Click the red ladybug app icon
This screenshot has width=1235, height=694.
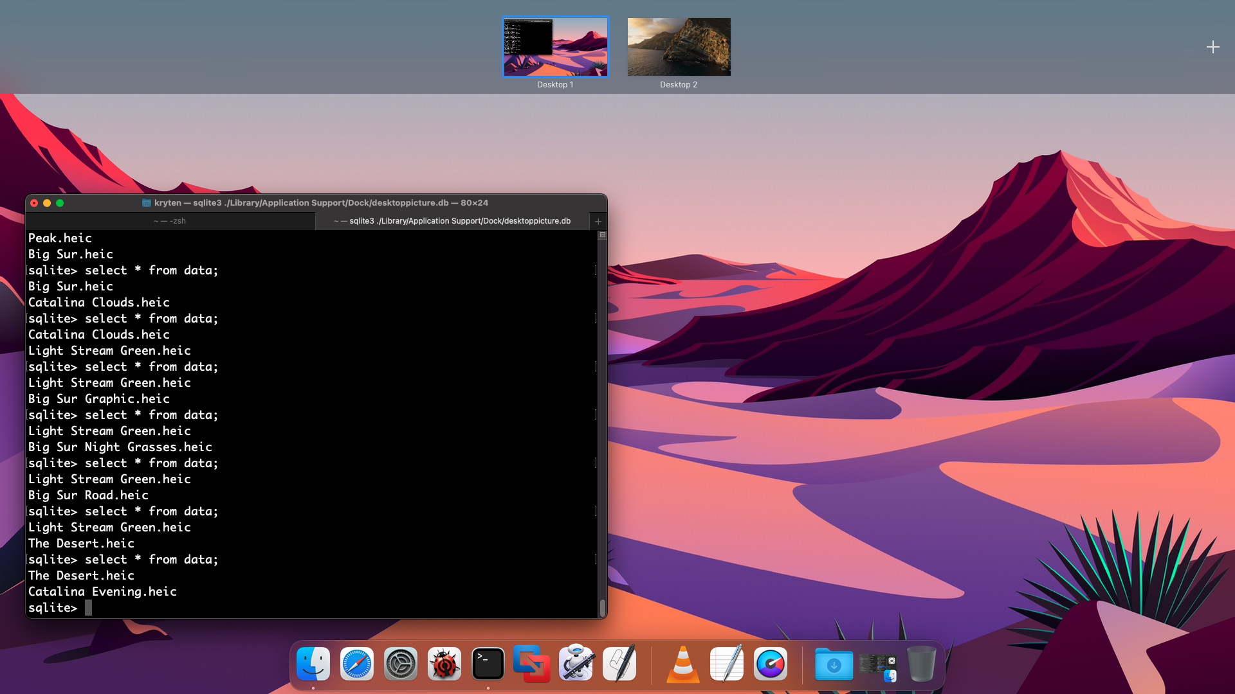coord(444,664)
